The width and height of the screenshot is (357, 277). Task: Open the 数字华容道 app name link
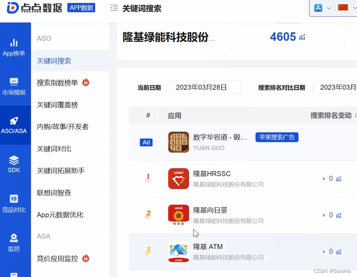(220, 137)
